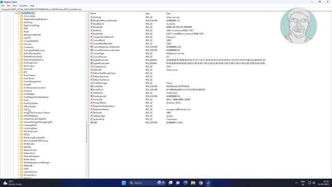332x187 pixels.
Task: Select the Containers folder icon
Action: [x=21, y=47]
